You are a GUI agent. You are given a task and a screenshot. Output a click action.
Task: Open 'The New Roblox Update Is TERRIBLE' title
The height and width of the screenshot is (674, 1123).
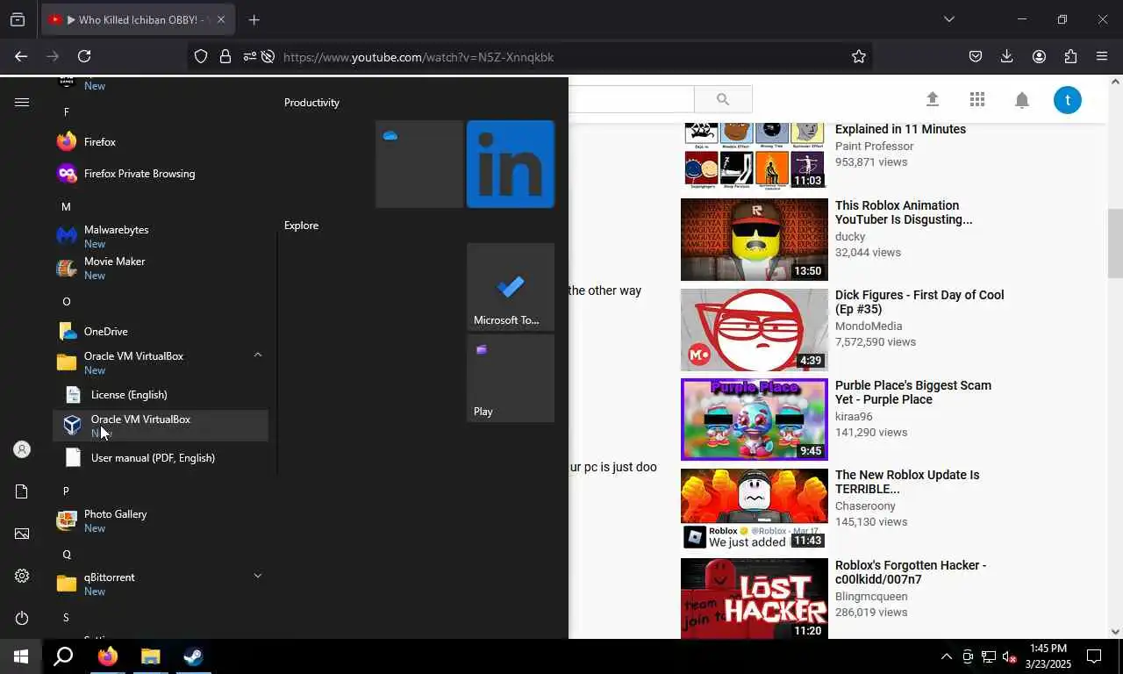click(x=907, y=482)
